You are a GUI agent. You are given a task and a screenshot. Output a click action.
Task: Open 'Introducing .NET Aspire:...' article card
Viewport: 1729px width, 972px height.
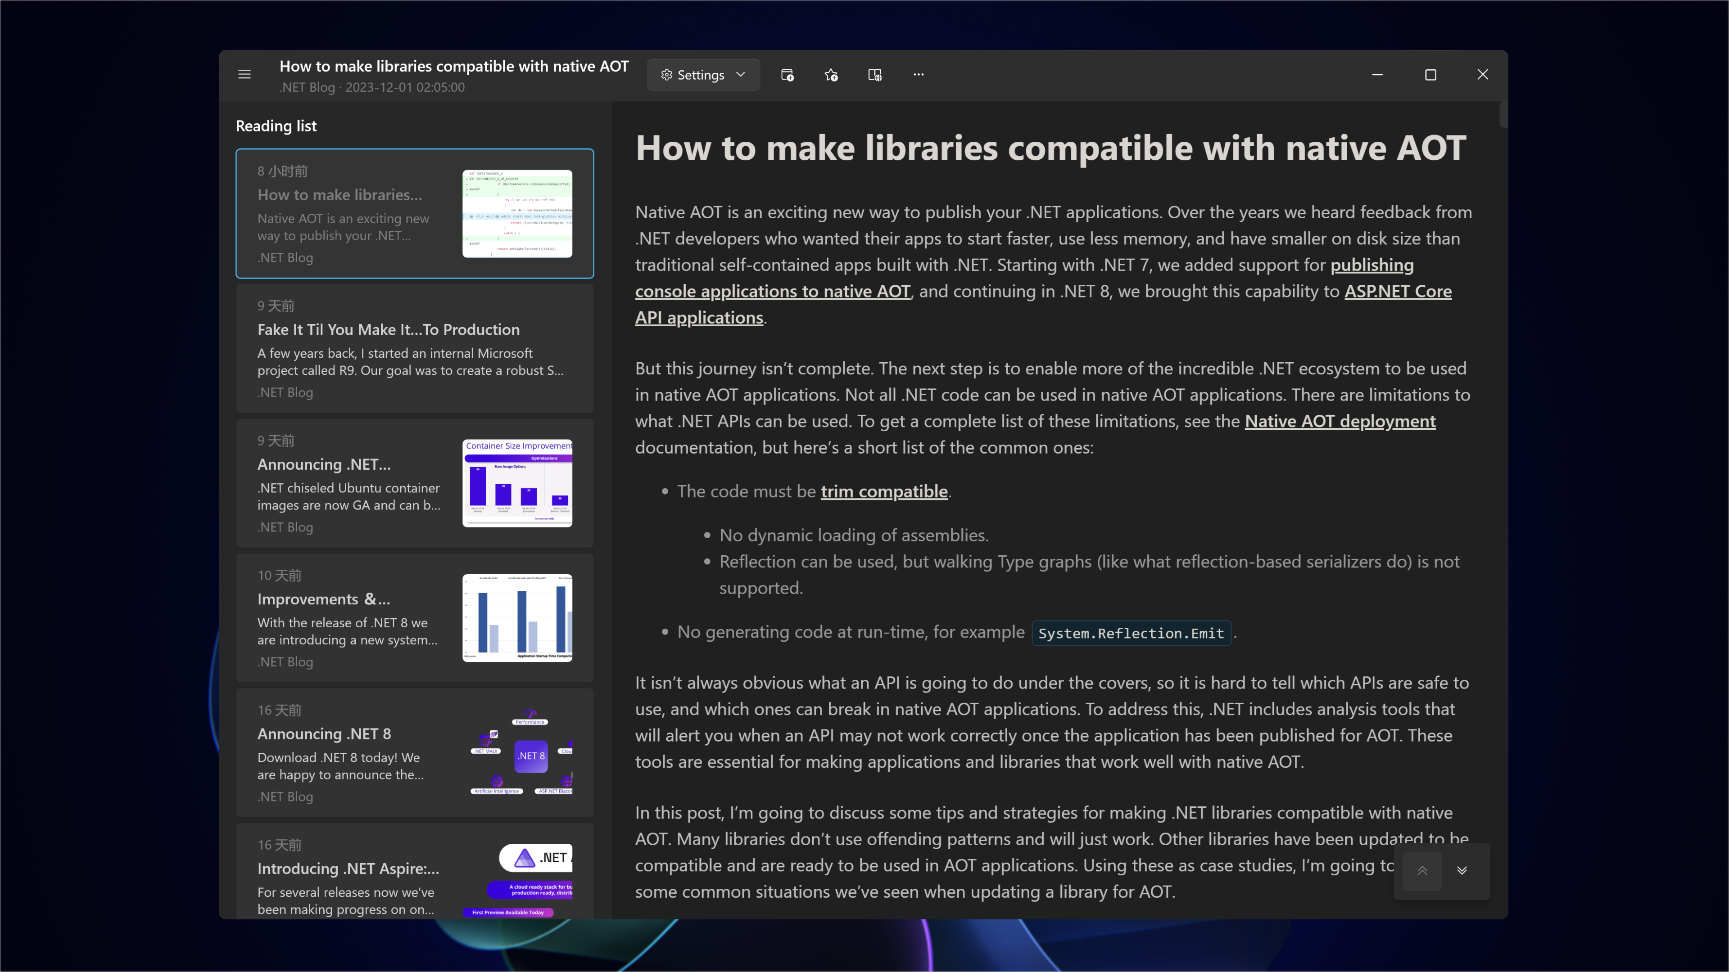(x=415, y=872)
